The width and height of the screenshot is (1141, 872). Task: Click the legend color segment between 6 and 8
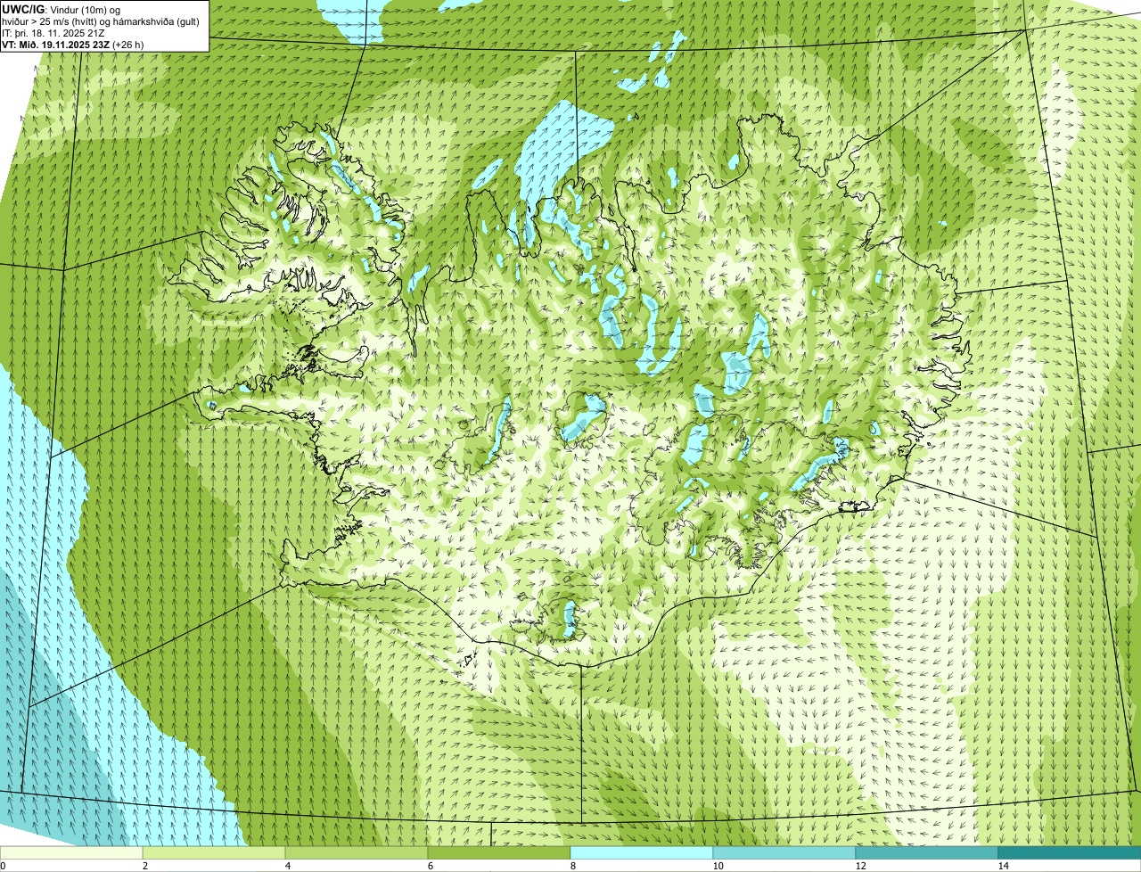click(499, 852)
